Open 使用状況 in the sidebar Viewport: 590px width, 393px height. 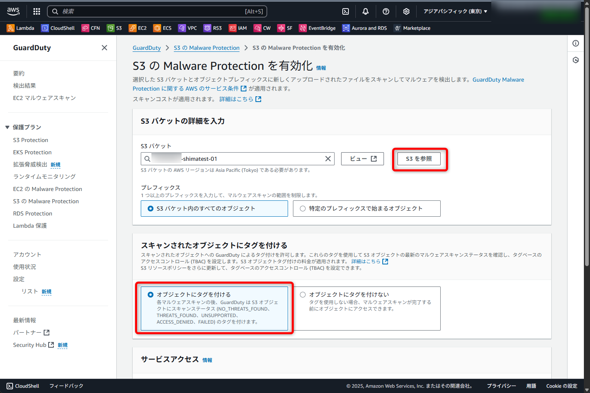[x=24, y=267]
